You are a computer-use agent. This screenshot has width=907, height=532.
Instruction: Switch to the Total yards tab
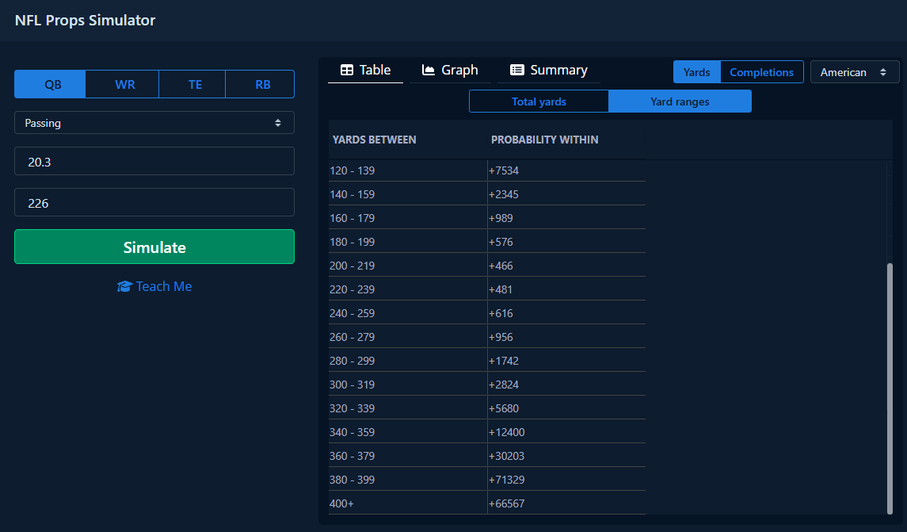tap(539, 101)
